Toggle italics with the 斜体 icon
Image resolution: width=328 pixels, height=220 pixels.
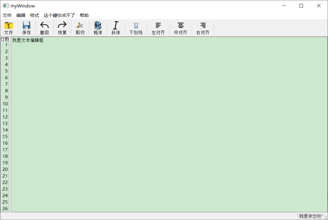pos(116,25)
